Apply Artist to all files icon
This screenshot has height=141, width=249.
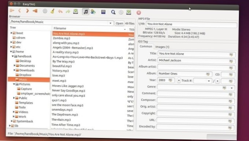231,61
